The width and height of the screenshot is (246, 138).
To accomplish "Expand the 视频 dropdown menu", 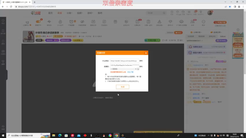I will (x=80, y=13).
